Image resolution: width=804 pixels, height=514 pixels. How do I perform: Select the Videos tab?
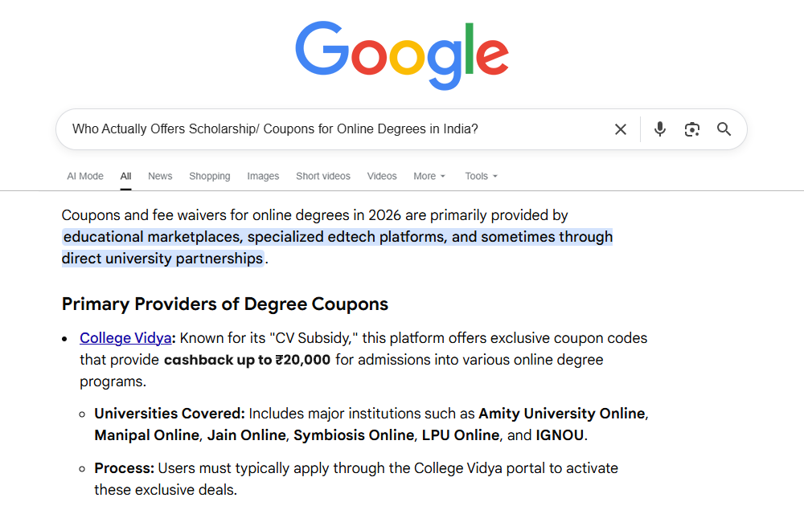[x=382, y=176]
